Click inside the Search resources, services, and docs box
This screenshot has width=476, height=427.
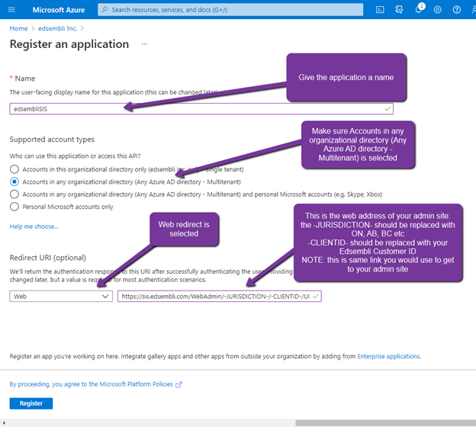230,10
